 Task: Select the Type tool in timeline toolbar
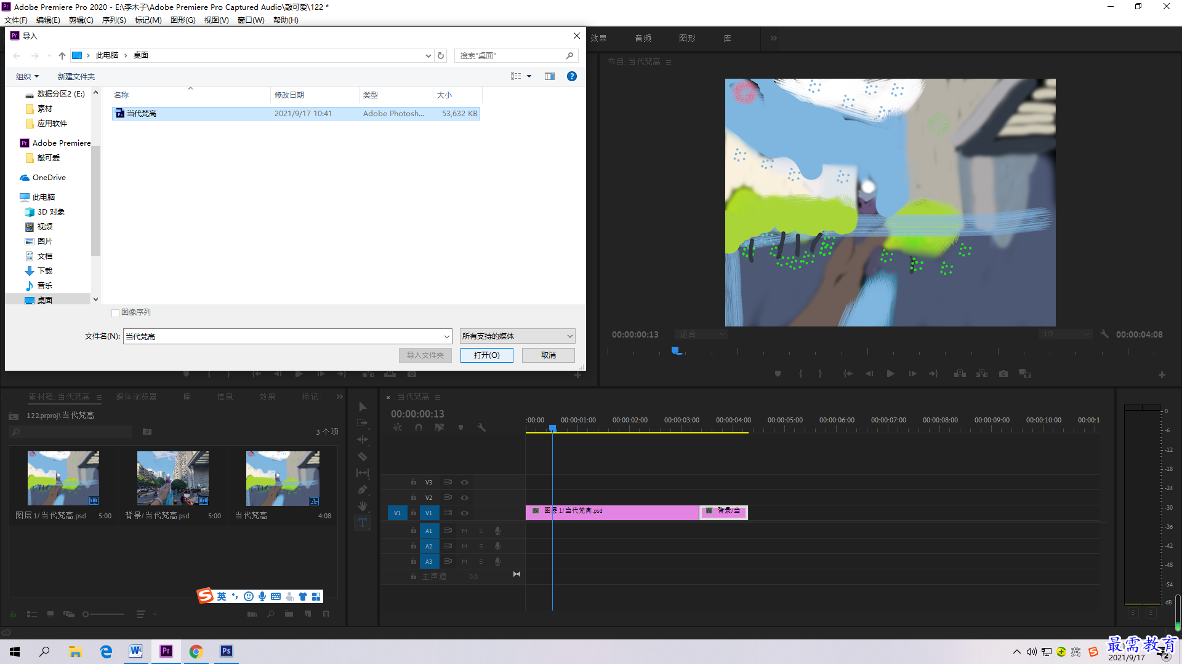click(363, 523)
